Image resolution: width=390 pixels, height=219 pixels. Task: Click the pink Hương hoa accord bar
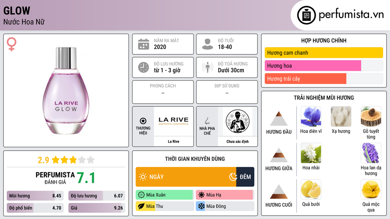coord(313,65)
